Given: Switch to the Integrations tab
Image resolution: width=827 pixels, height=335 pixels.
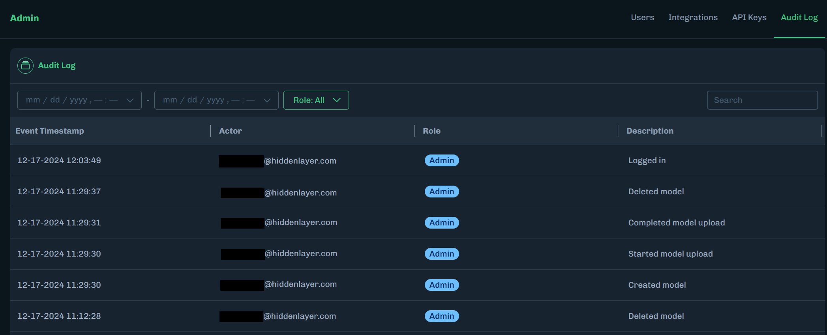Looking at the screenshot, I should (x=693, y=17).
